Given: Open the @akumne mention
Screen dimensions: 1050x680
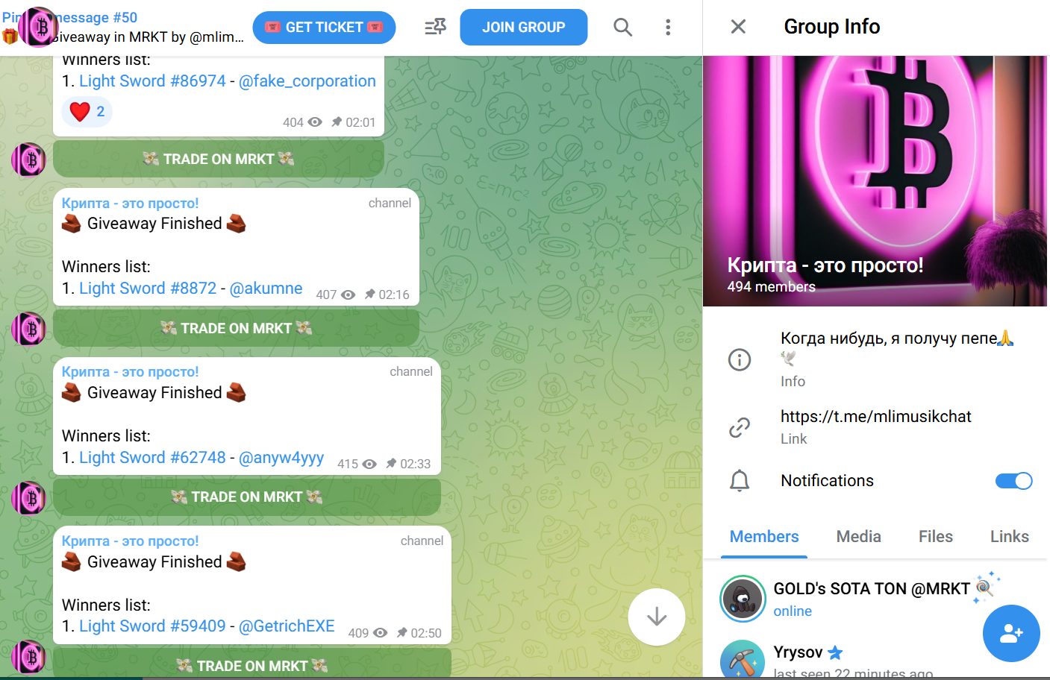Looking at the screenshot, I should point(266,289).
